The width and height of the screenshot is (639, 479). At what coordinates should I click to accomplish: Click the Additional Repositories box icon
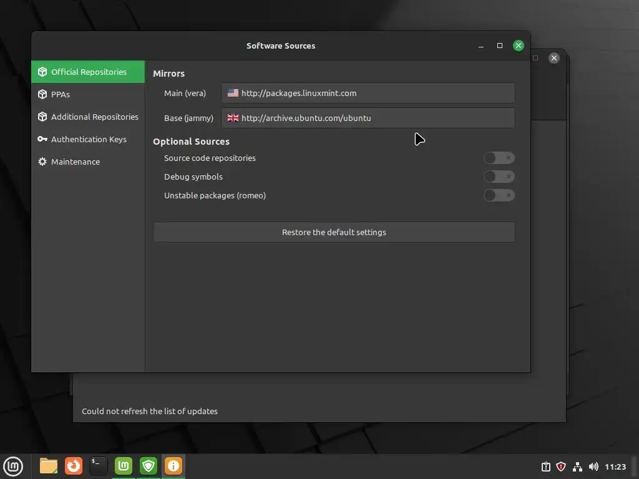click(42, 117)
